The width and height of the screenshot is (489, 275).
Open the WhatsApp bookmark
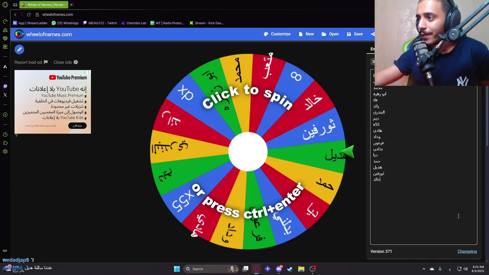(65, 23)
